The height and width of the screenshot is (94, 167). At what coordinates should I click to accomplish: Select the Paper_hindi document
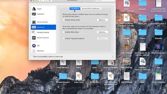click(79, 76)
